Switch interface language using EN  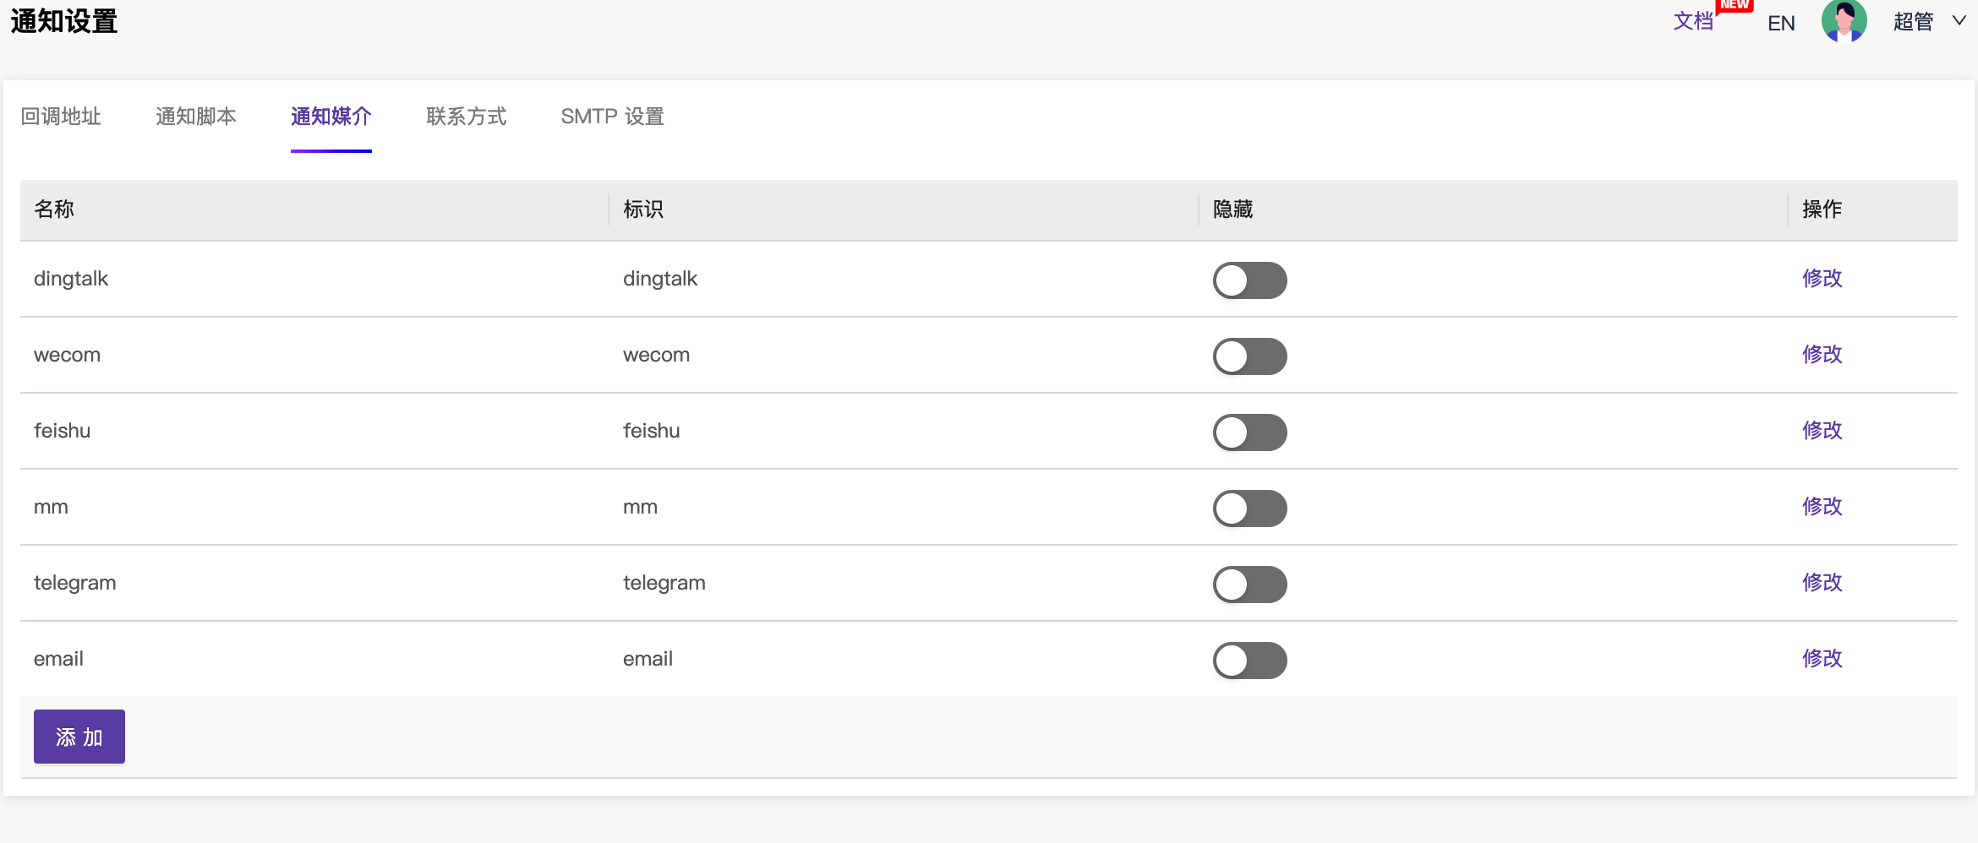1781,23
